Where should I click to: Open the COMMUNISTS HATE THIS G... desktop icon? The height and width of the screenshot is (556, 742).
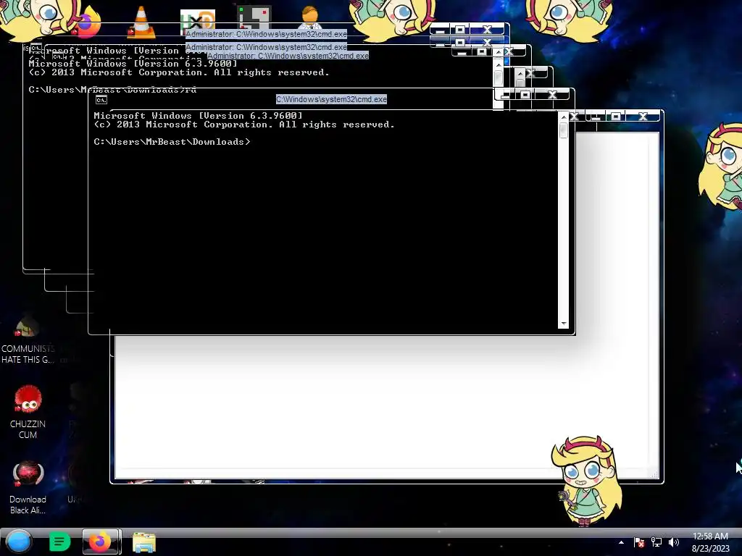coord(28,340)
